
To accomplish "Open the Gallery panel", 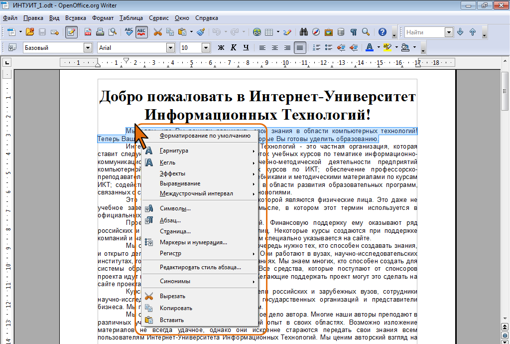I will [x=329, y=32].
